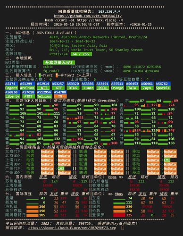Click the AS3491 tag
The image size is (183, 236).
102,84
